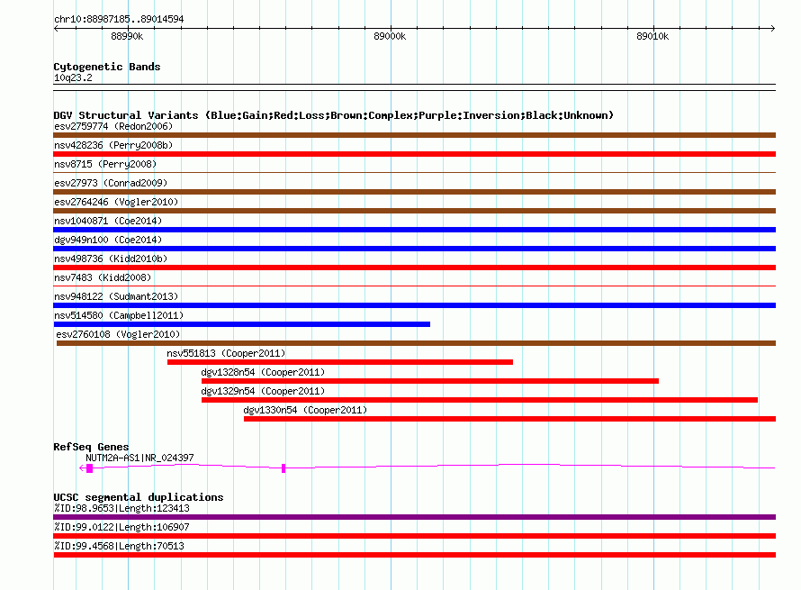Image resolution: width=801 pixels, height=590 pixels.
Task: Open variant nsv7483 (Kidd2008) label
Action: click(x=103, y=277)
